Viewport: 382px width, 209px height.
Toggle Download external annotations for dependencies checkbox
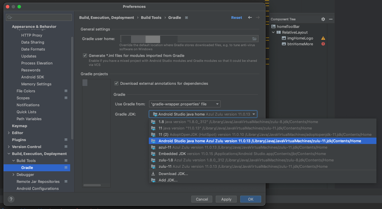point(116,83)
